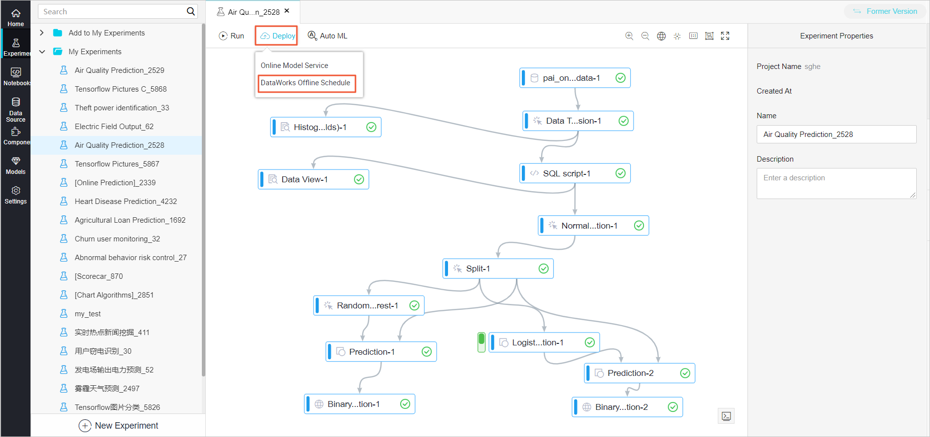Select Air Quality Prediction_2528 in list

[x=116, y=145]
